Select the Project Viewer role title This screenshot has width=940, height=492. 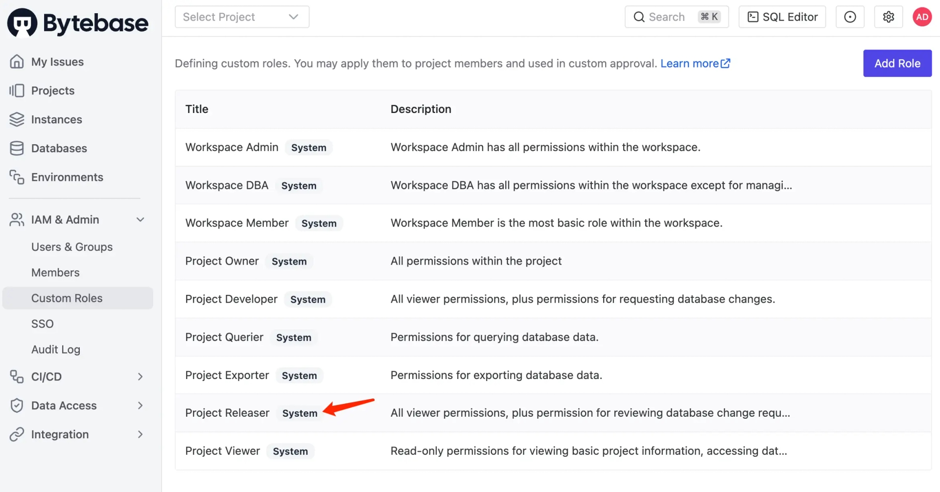click(223, 451)
